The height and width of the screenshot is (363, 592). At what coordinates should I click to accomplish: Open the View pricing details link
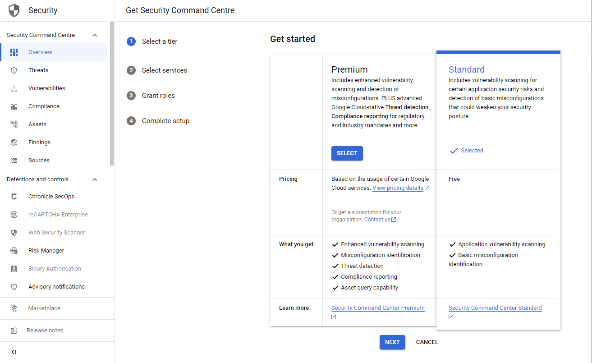coord(398,188)
